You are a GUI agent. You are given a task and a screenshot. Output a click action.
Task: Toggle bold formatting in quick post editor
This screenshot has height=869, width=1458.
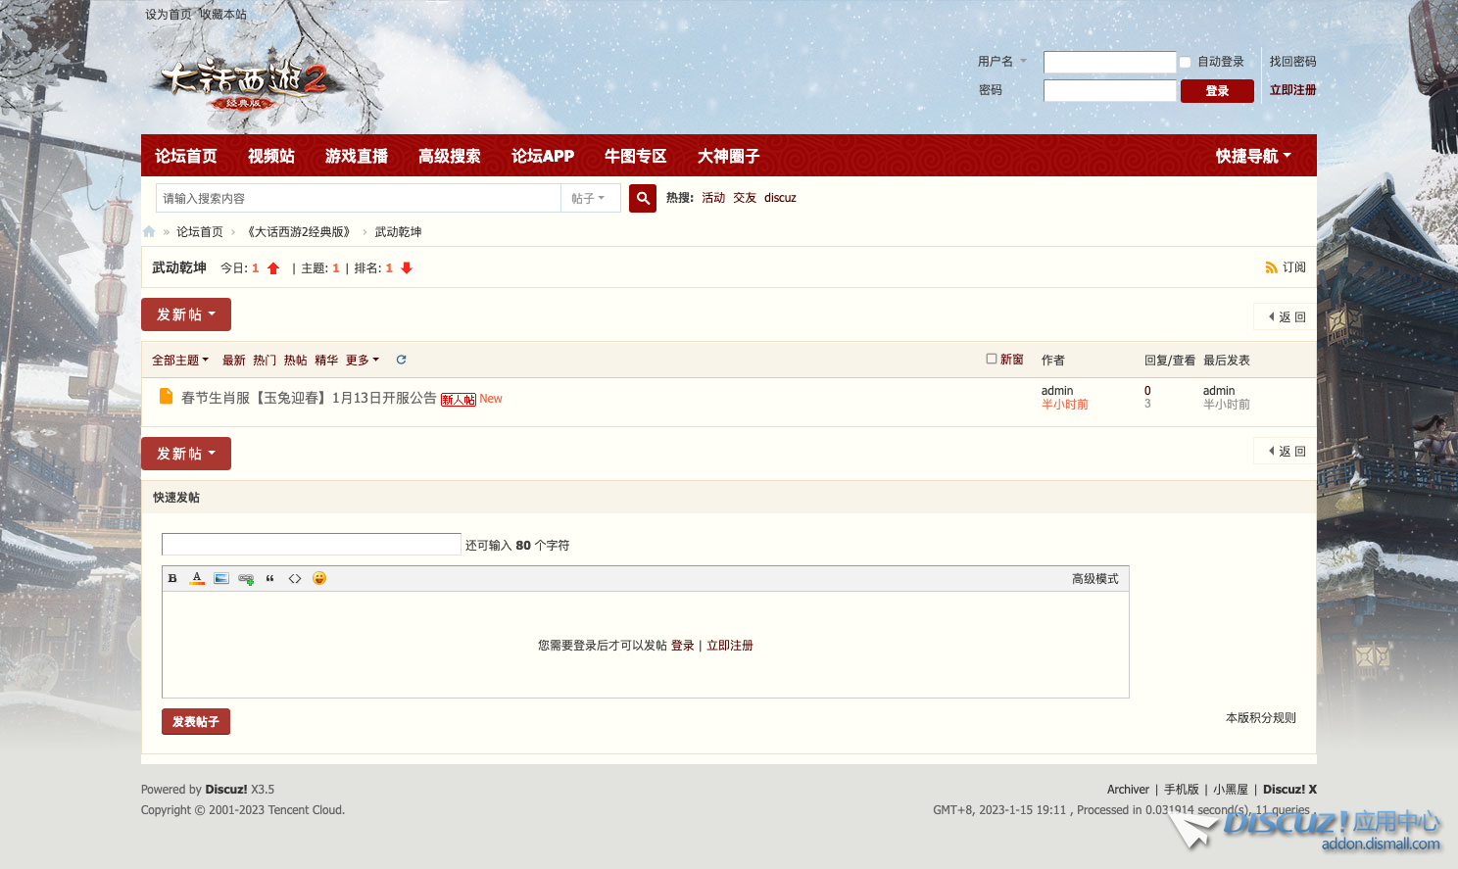click(x=172, y=578)
